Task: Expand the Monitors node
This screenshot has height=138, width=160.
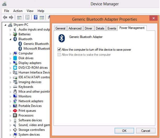Action: [10, 97]
